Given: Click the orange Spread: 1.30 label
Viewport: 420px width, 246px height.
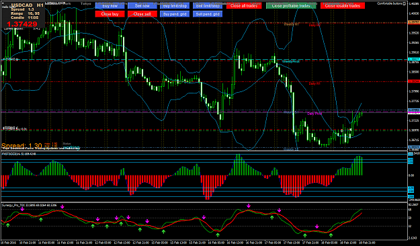Looking at the screenshot, I should [22, 147].
